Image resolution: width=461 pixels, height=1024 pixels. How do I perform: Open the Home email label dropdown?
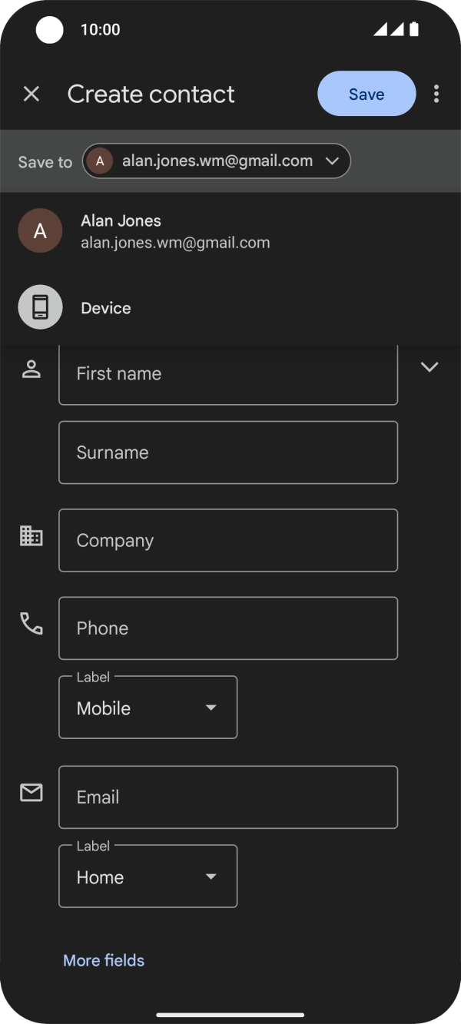tap(148, 877)
